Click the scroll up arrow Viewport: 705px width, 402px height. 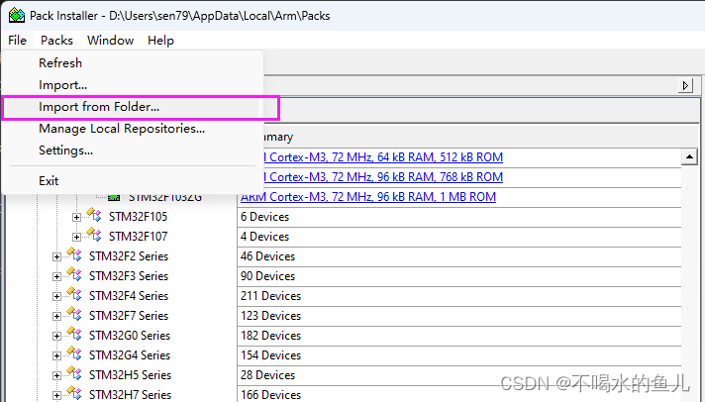pos(689,156)
